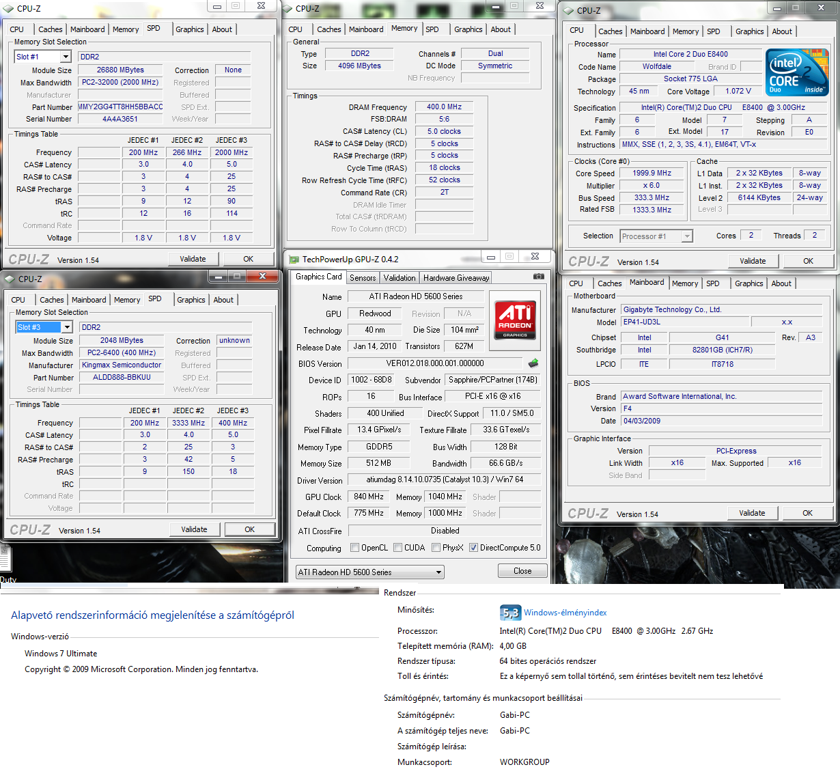840x780 pixels.
Task: Open Graphics tab in CPU-Z Memory timings window
Action: click(x=468, y=29)
